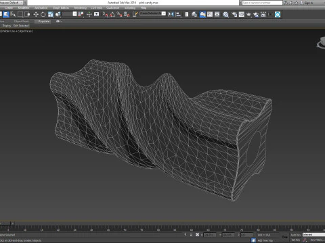Open Material Editor
The width and height of the screenshot is (325, 243).
[225, 15]
